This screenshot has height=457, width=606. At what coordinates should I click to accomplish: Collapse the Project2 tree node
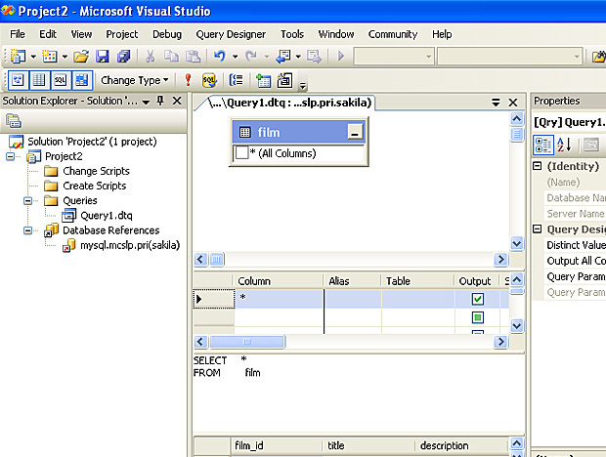(11, 156)
